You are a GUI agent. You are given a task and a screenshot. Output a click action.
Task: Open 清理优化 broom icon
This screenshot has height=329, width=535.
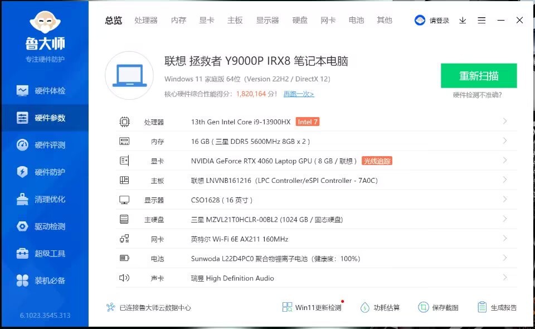coord(22,199)
